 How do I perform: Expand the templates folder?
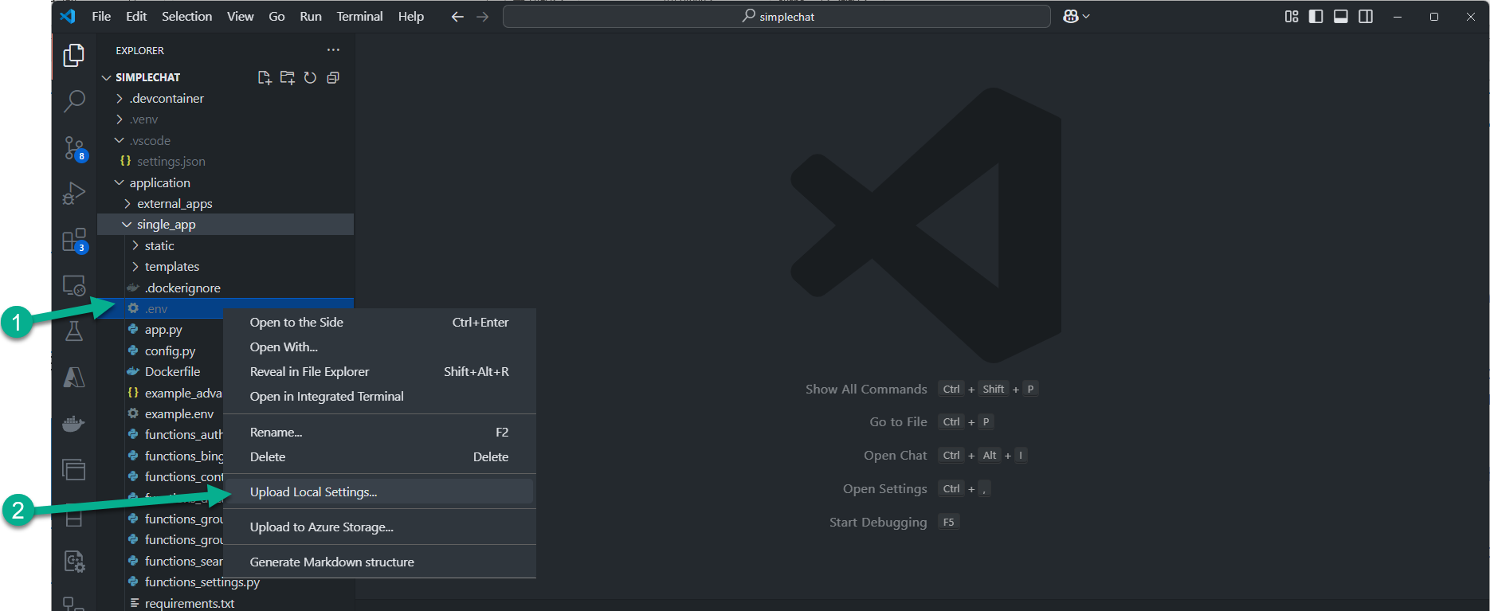click(x=171, y=267)
